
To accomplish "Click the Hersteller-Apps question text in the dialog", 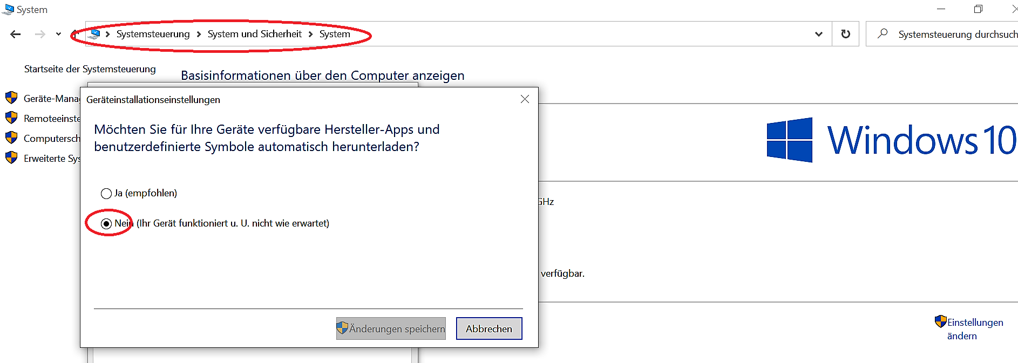I will [267, 138].
